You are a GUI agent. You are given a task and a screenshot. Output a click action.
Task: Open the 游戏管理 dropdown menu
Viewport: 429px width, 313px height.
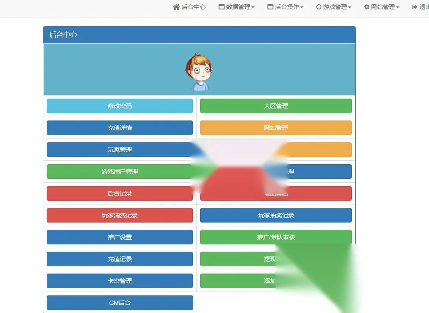[333, 7]
